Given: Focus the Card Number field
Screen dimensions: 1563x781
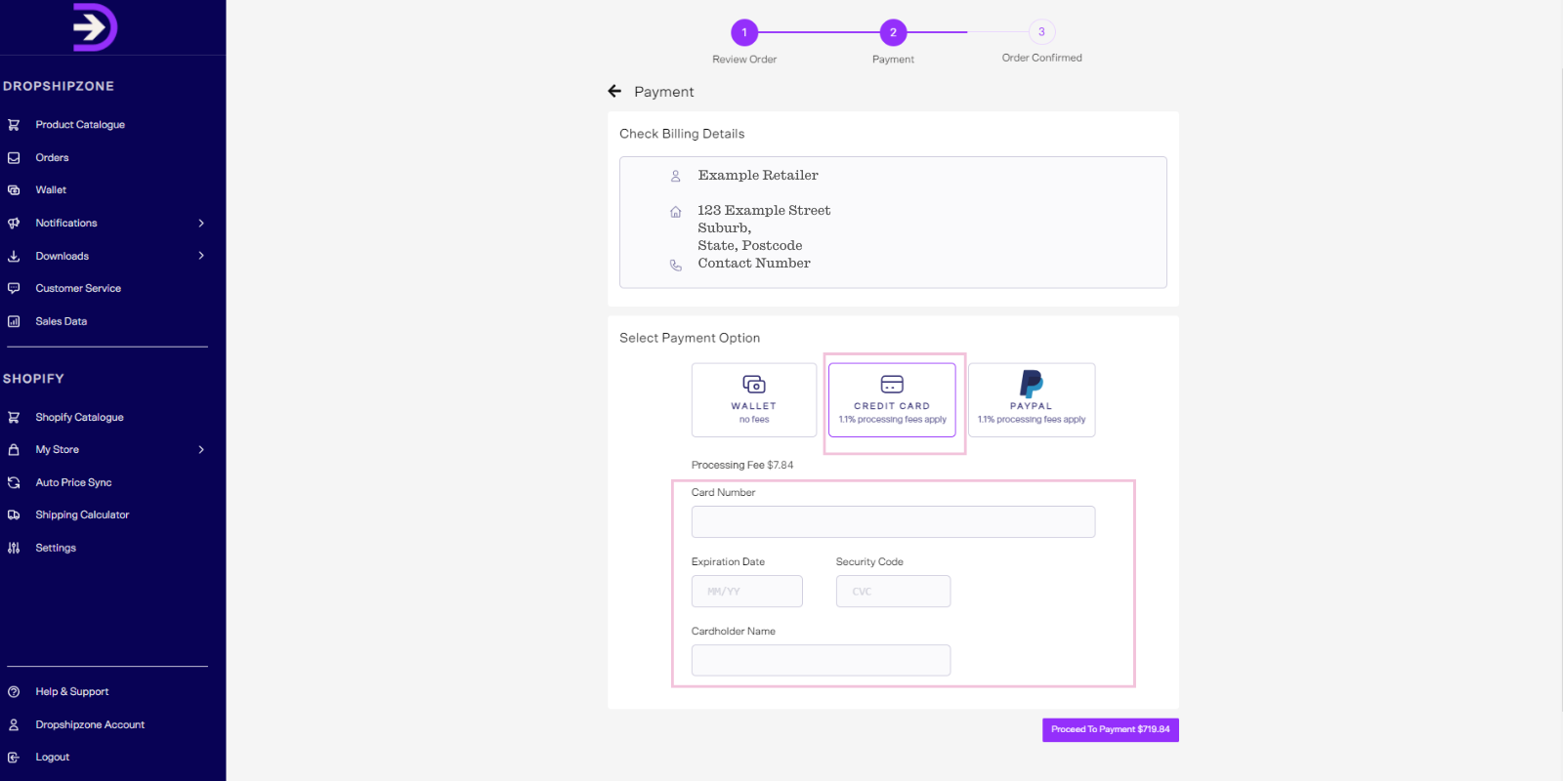Looking at the screenshot, I should 893,521.
